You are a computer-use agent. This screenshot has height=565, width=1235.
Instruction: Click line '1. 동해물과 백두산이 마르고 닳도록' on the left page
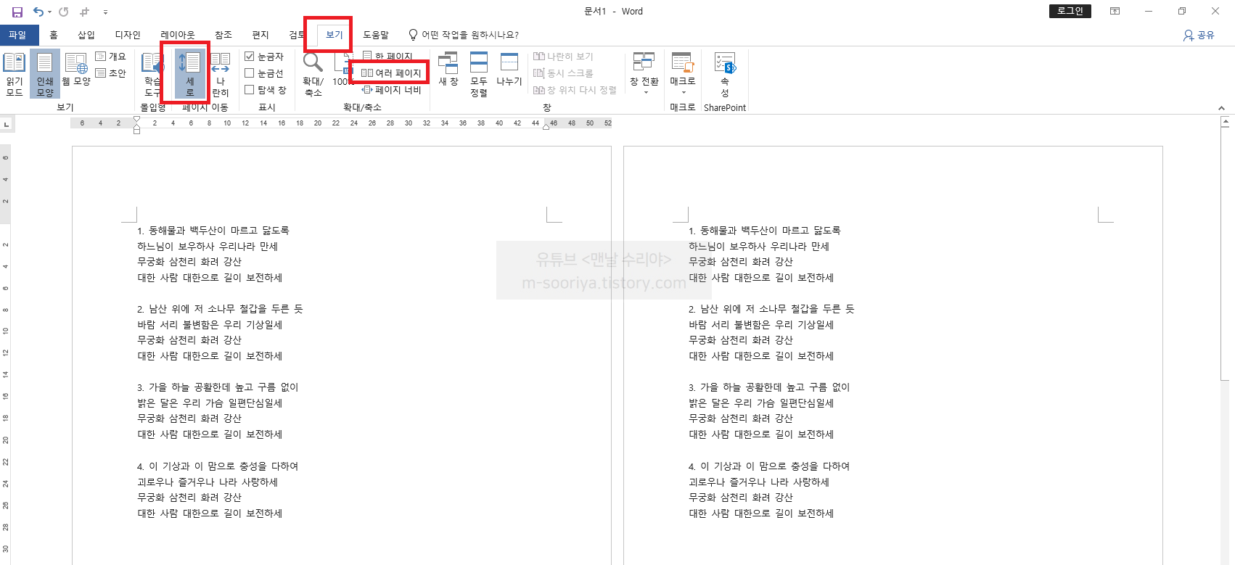[x=213, y=231]
